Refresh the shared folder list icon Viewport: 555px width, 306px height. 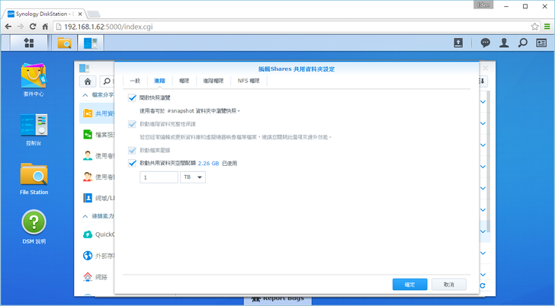click(x=483, y=285)
